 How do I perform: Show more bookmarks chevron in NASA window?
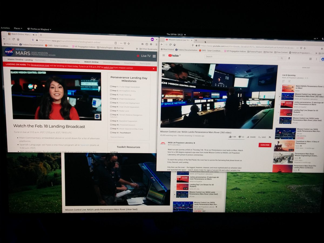pyautogui.click(x=137, y=49)
